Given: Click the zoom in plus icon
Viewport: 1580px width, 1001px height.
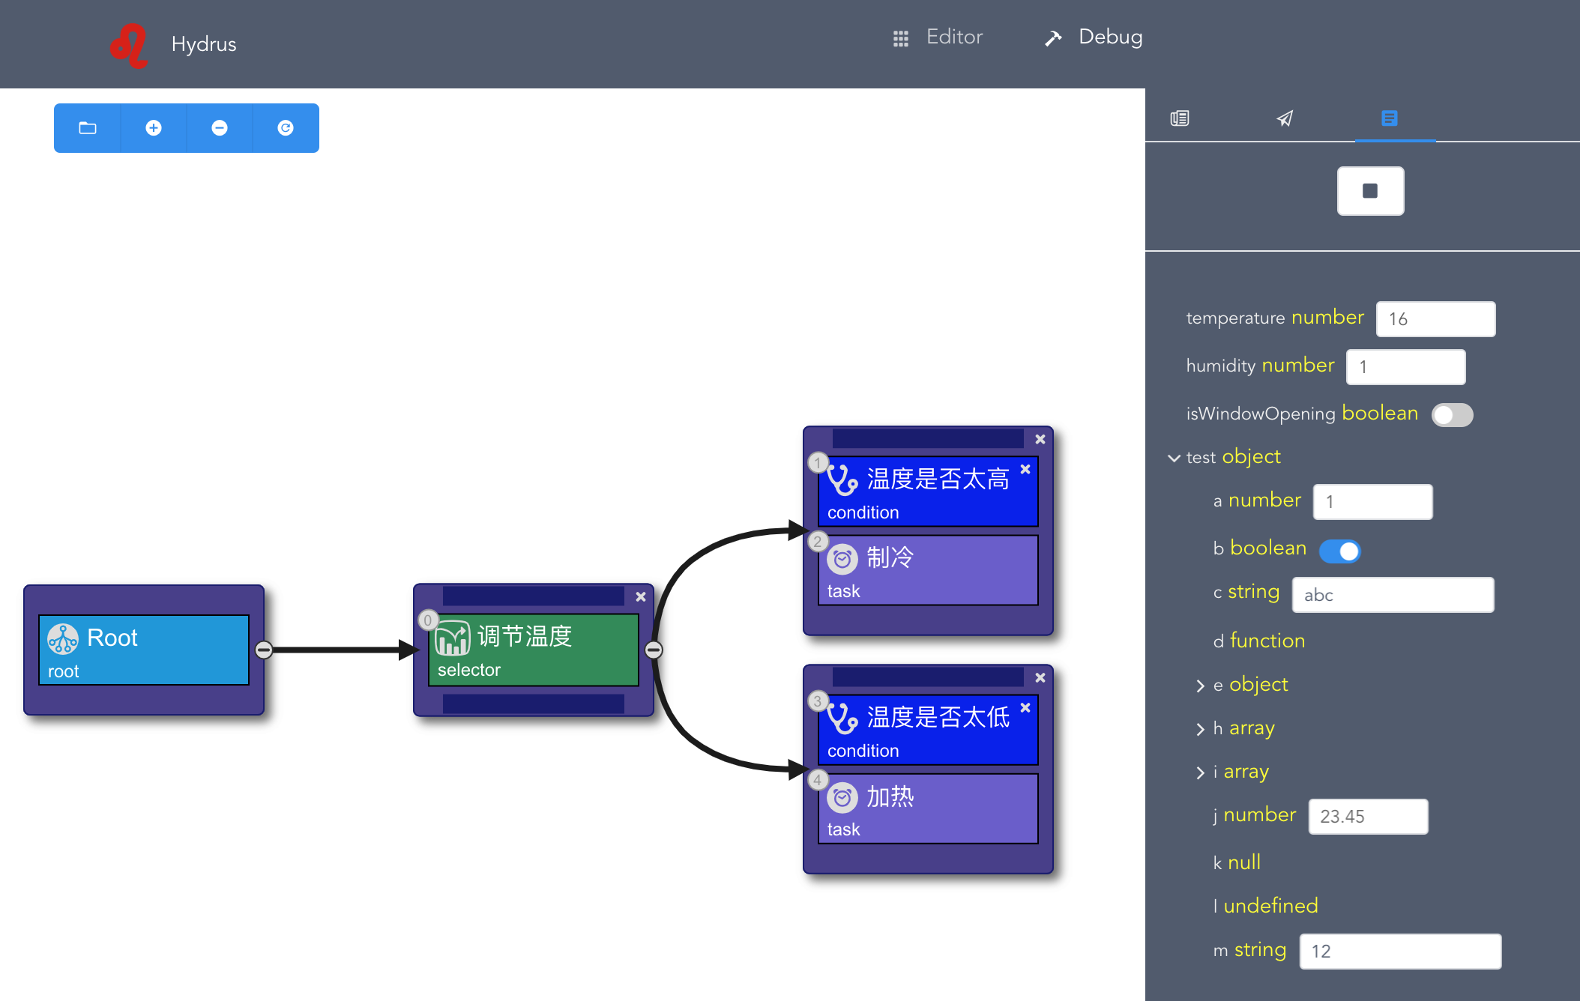Looking at the screenshot, I should (154, 128).
